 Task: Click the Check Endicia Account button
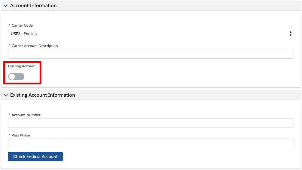click(x=35, y=157)
